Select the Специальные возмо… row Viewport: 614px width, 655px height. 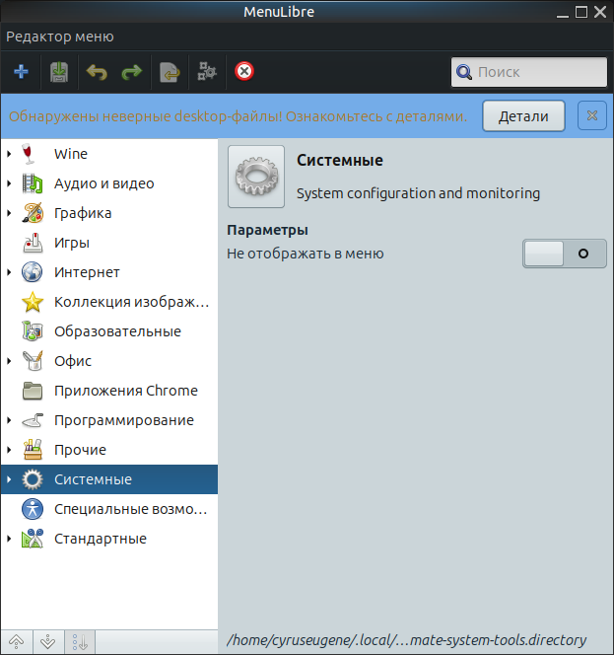[x=109, y=509]
